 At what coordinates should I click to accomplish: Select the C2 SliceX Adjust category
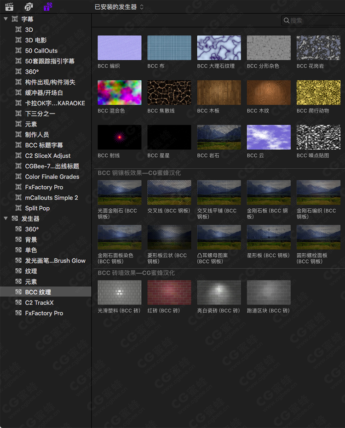point(46,155)
